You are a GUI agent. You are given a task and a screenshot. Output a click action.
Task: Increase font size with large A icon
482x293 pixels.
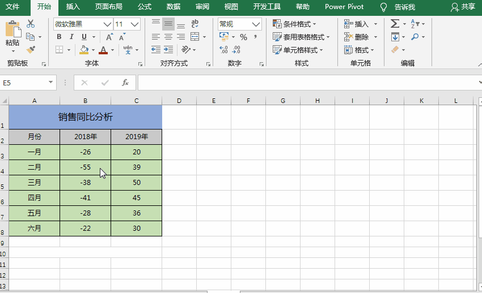tap(109, 37)
